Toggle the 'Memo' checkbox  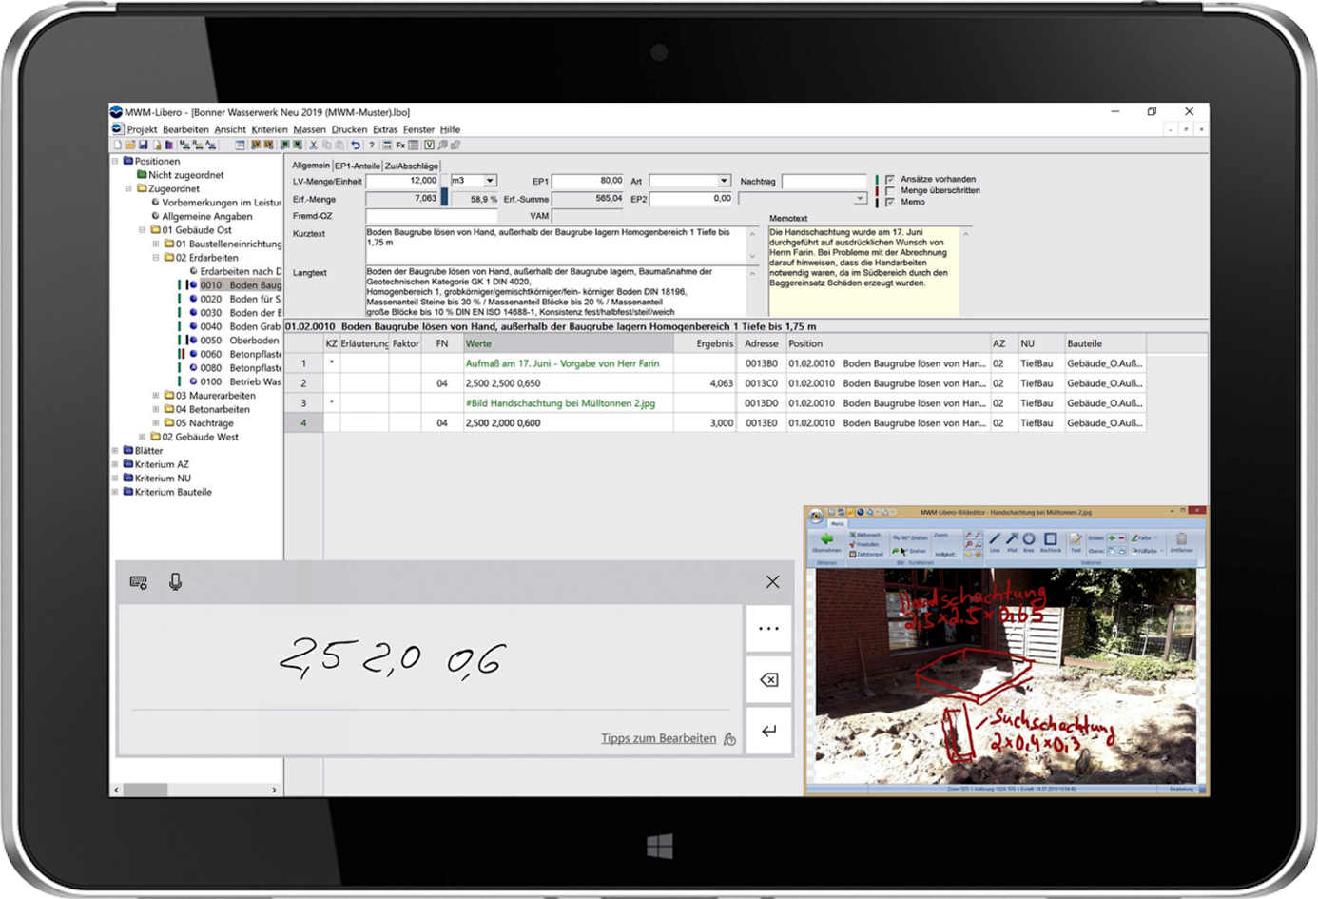point(890,203)
